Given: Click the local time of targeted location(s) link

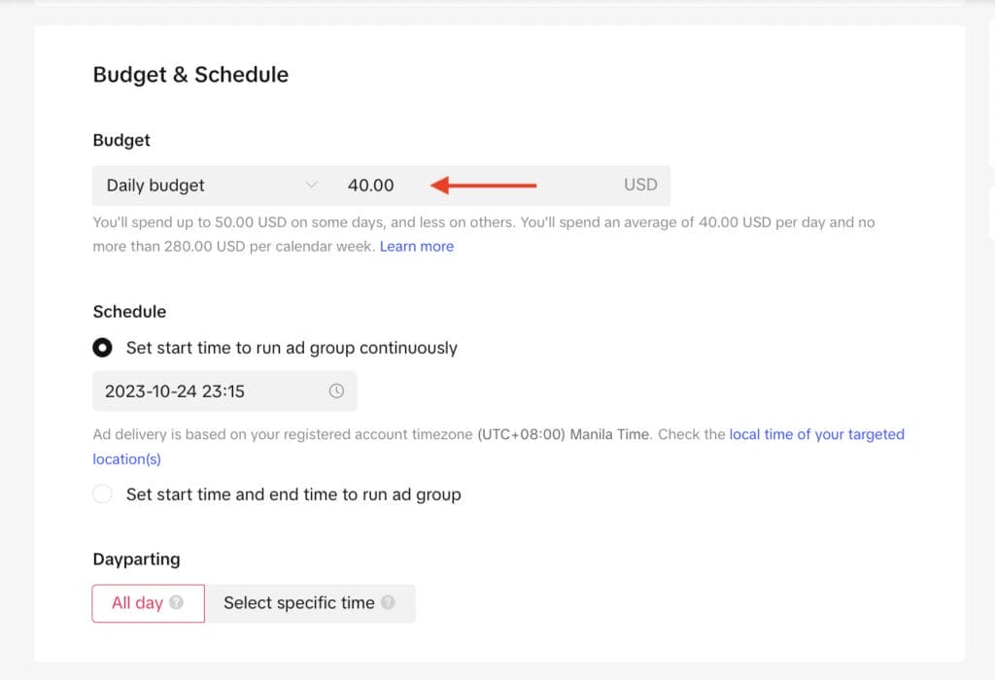Looking at the screenshot, I should 817,434.
